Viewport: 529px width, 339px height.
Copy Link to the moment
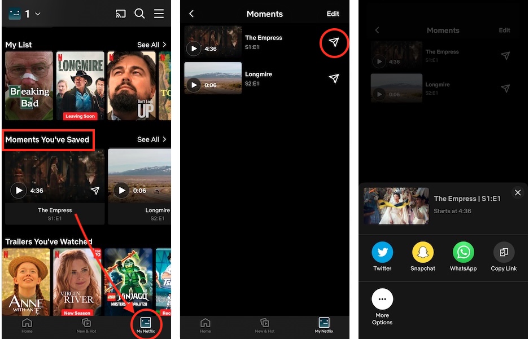(504, 257)
